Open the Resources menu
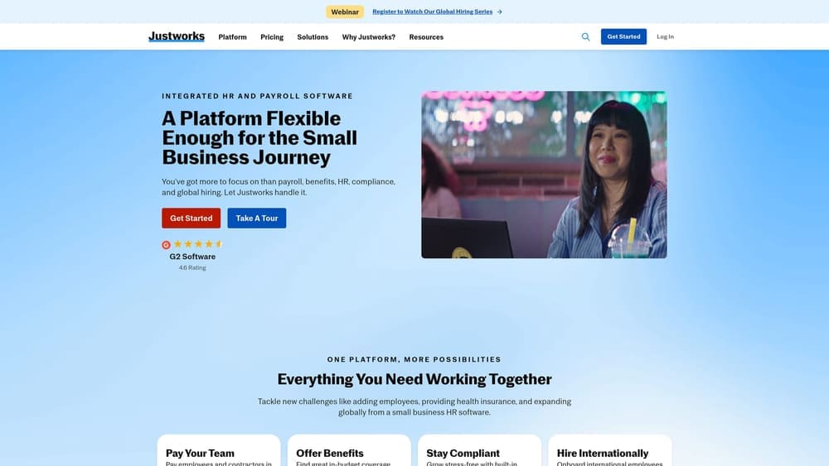The height and width of the screenshot is (466, 829). (x=426, y=37)
